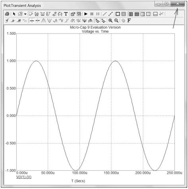Screen dimensions: 188x189
Task: Click the 'Plot:Transient Analysis' window title bar
Action: click(22, 6)
